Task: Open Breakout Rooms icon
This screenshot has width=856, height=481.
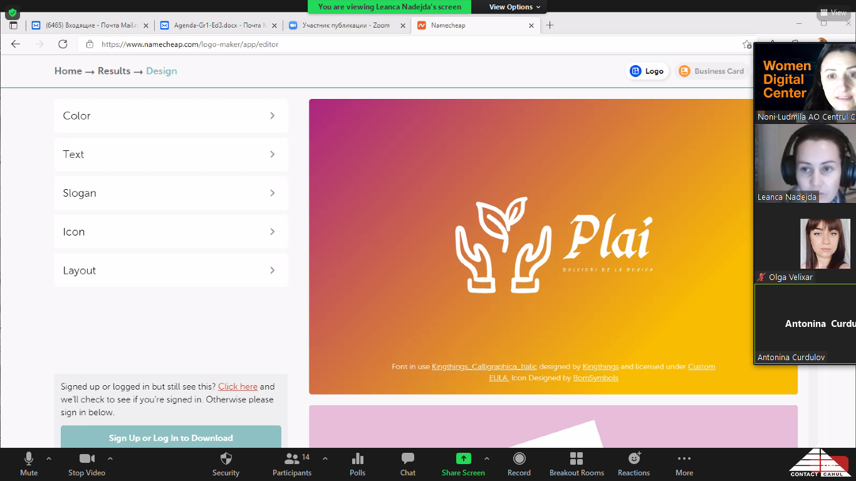Action: point(577,459)
